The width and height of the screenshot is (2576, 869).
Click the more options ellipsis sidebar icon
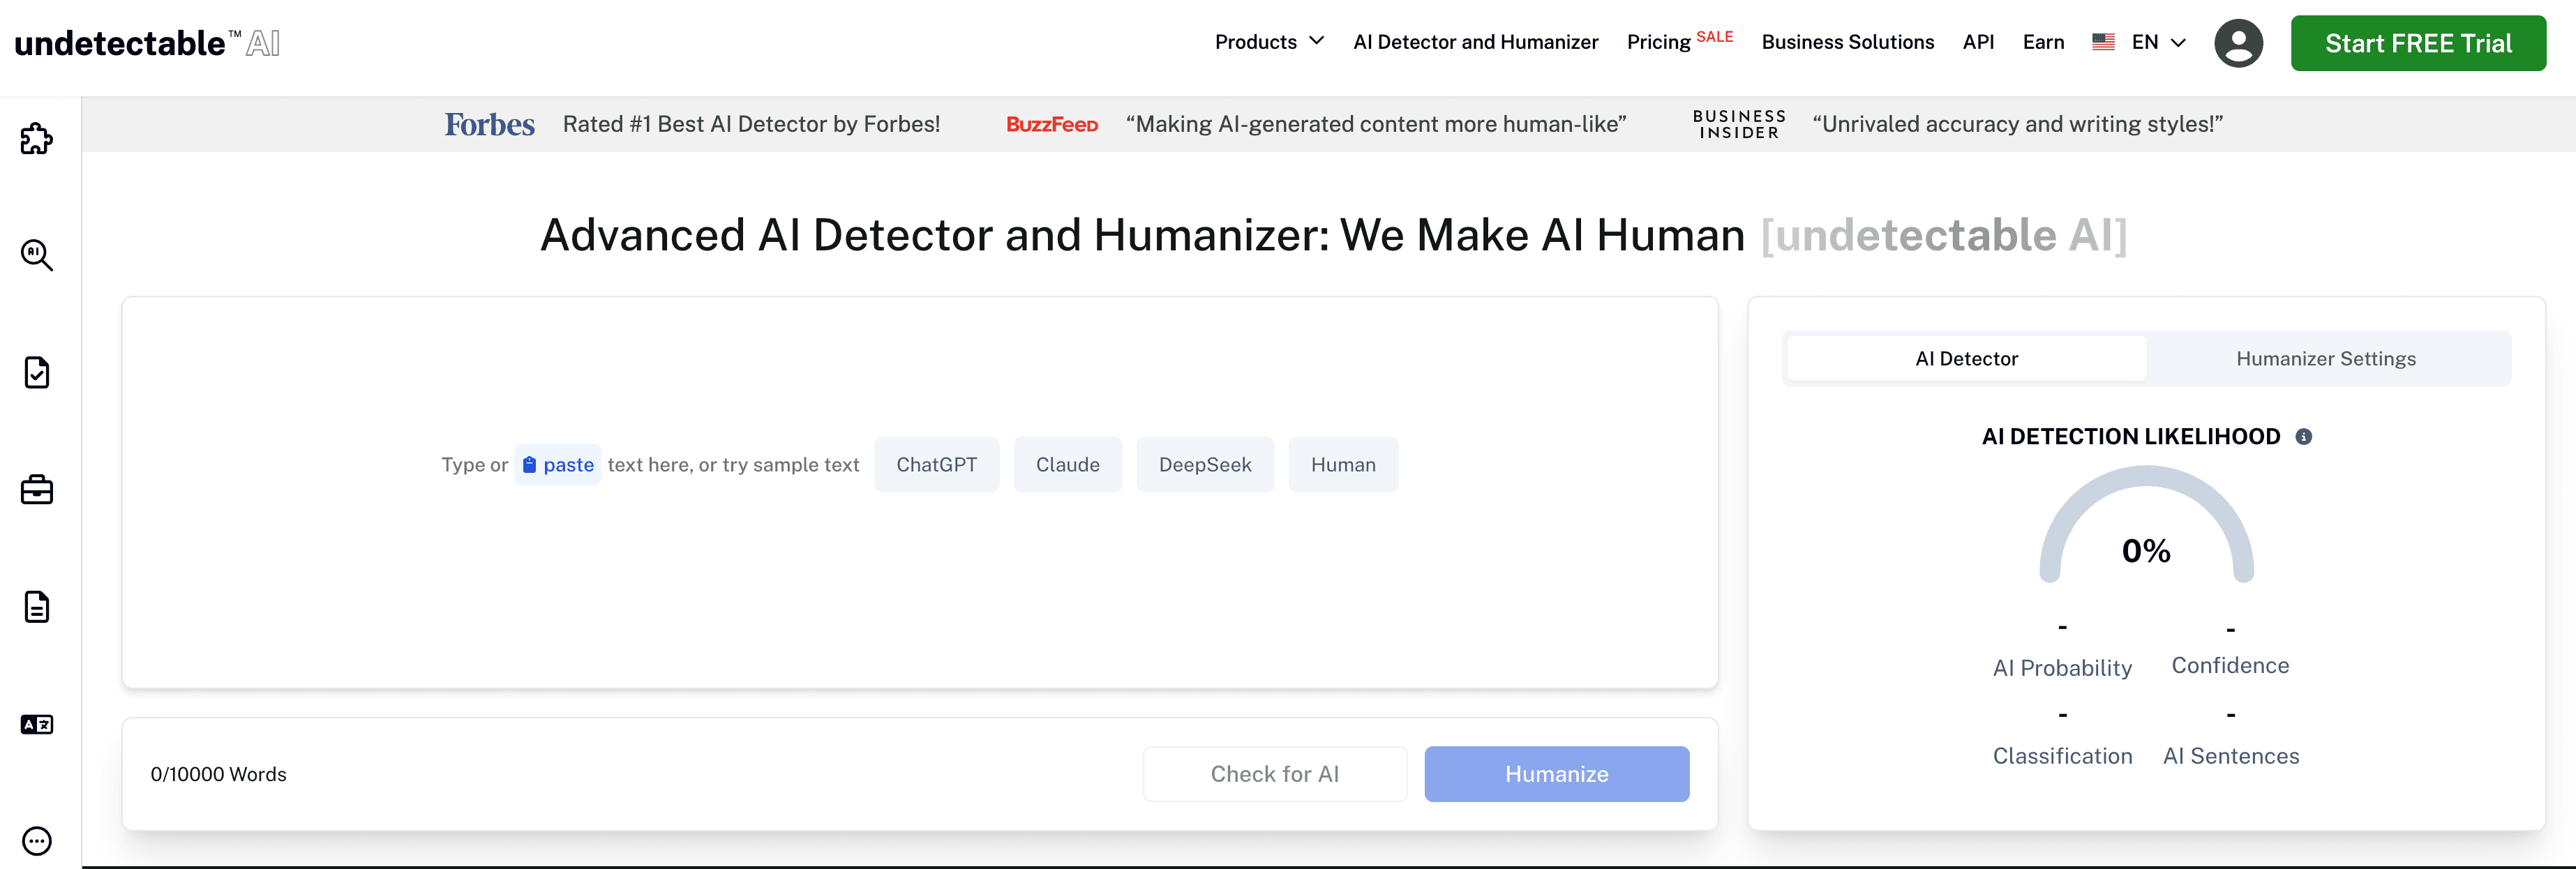coord(37,841)
